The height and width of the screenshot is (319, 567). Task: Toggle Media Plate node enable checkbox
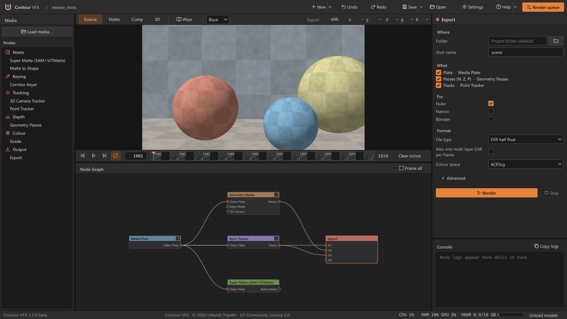click(x=178, y=239)
